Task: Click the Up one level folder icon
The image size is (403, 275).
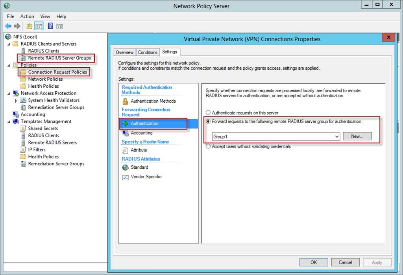Action: [29, 26]
